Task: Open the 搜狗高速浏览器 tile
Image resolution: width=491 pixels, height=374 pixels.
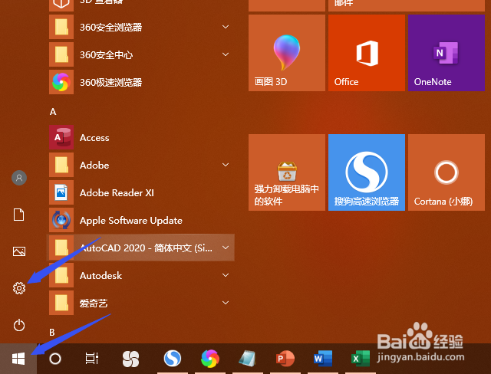Action: pos(367,172)
